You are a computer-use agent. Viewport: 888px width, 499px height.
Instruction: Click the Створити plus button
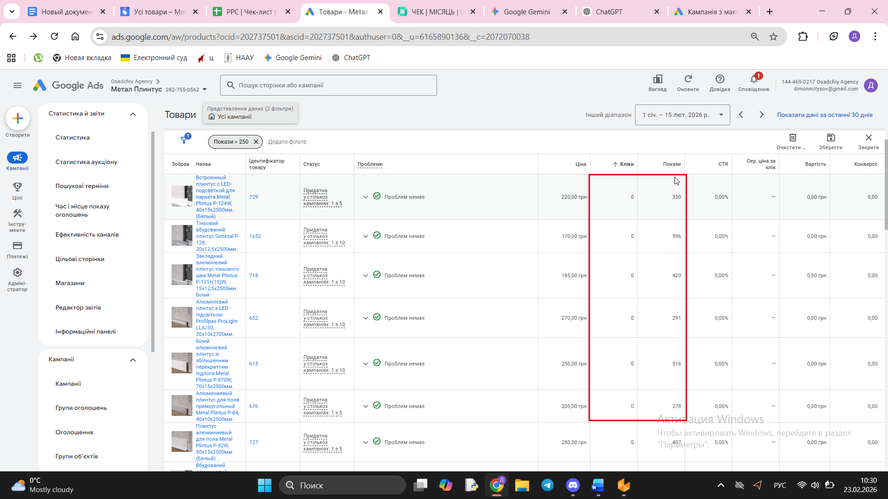click(x=18, y=119)
